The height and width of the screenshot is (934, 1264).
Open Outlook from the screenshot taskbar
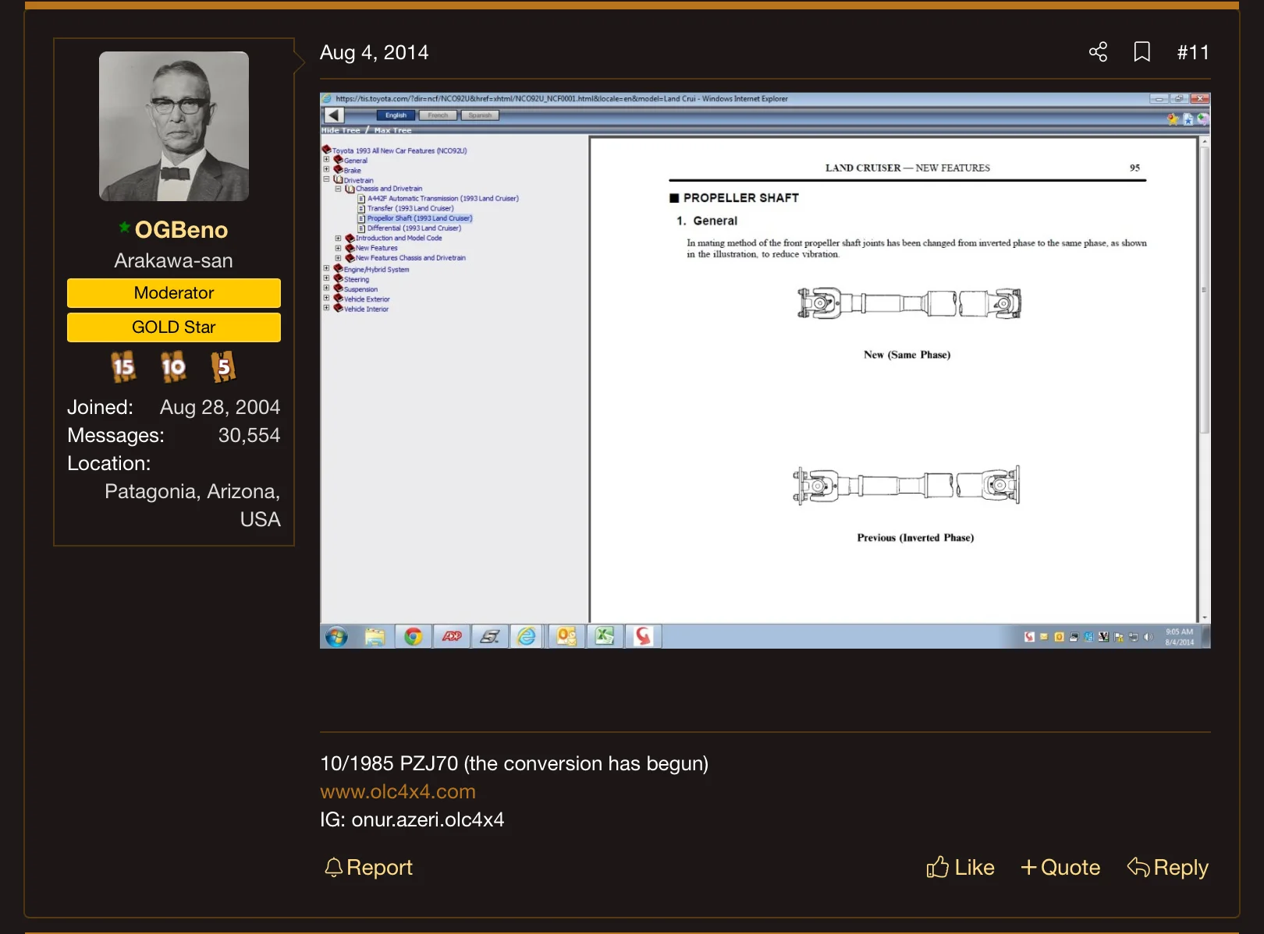pyautogui.click(x=566, y=637)
